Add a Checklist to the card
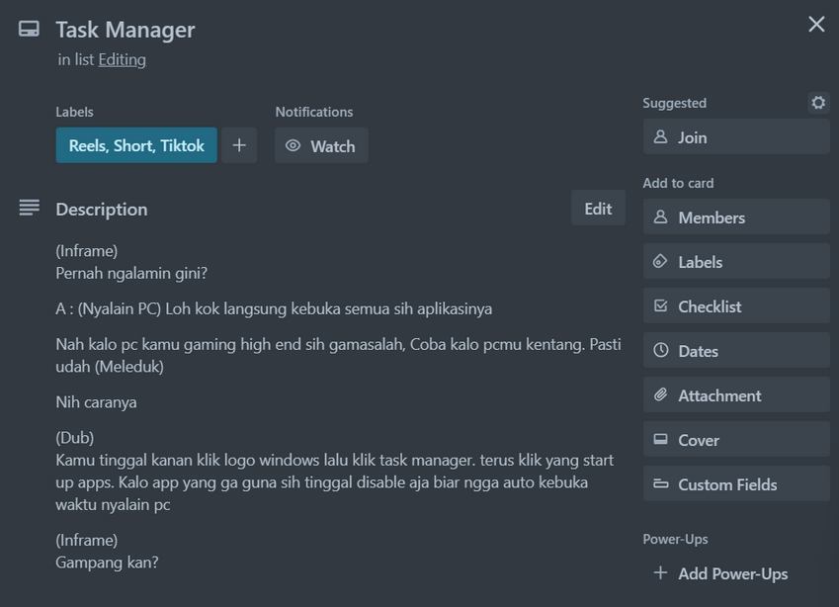The image size is (839, 607). [x=736, y=306]
